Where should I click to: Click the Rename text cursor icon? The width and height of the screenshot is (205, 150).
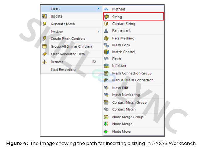(x=45, y=62)
